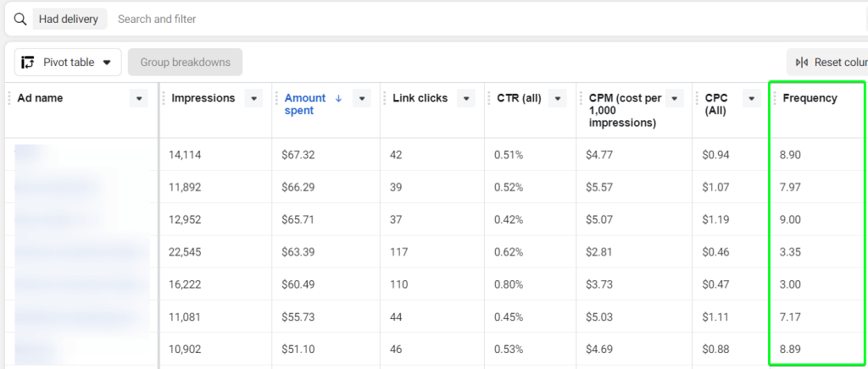Click the Frequency column drag handle

775,98
